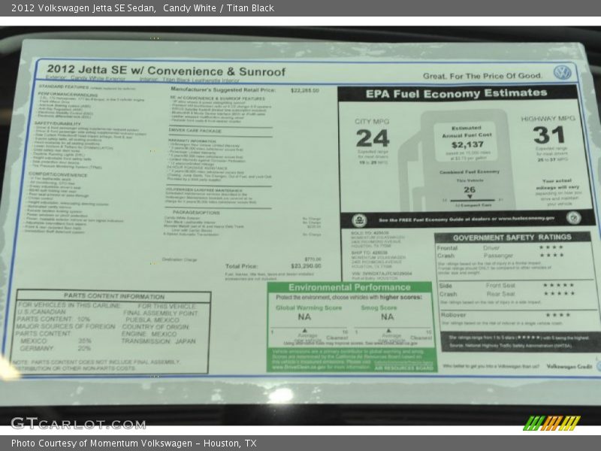Click the PUEBLA, MEXICO final assembly point
Viewport: 601px width, 451px height.
point(153,320)
